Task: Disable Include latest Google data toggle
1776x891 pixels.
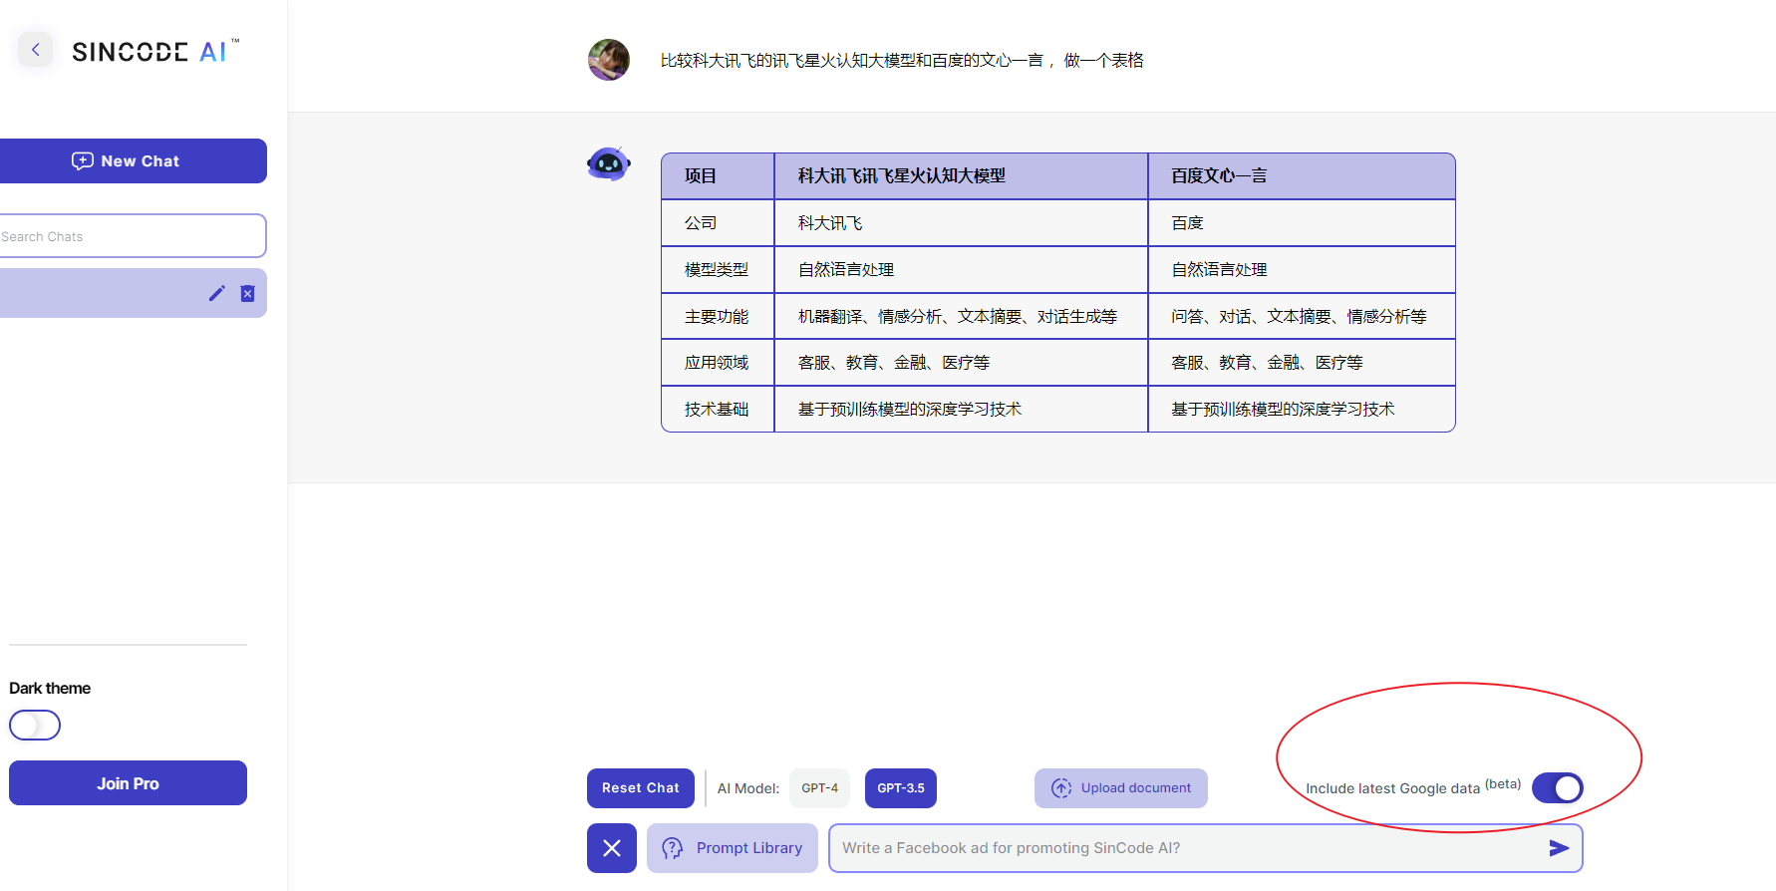Action: point(1558,787)
